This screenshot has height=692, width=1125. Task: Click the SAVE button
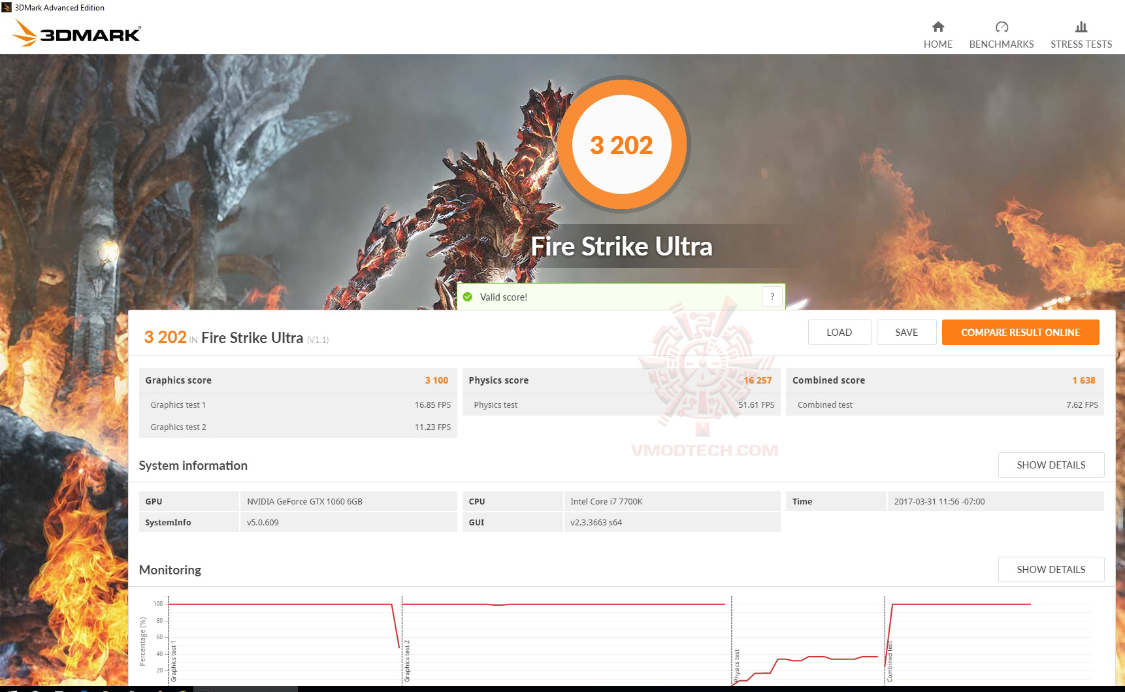click(x=906, y=332)
